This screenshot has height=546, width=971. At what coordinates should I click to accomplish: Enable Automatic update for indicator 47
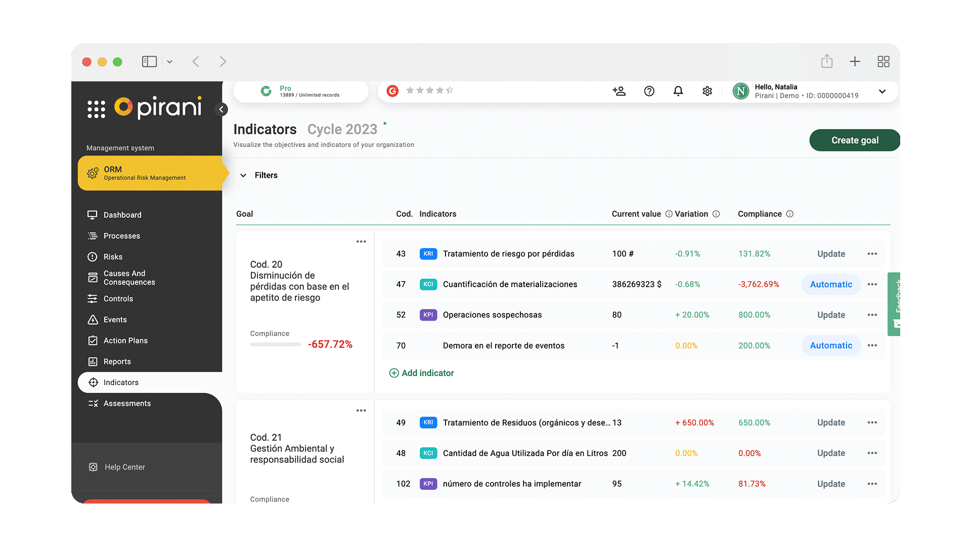pos(831,284)
